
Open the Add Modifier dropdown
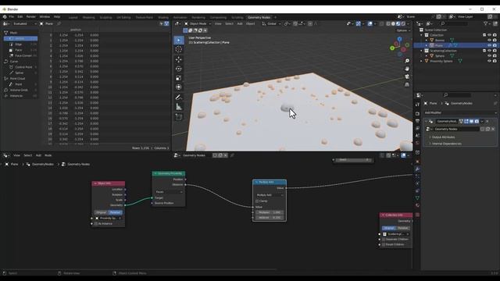pyautogui.click(x=460, y=112)
